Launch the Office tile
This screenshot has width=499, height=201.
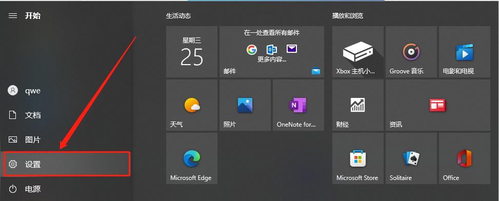pyautogui.click(x=465, y=158)
